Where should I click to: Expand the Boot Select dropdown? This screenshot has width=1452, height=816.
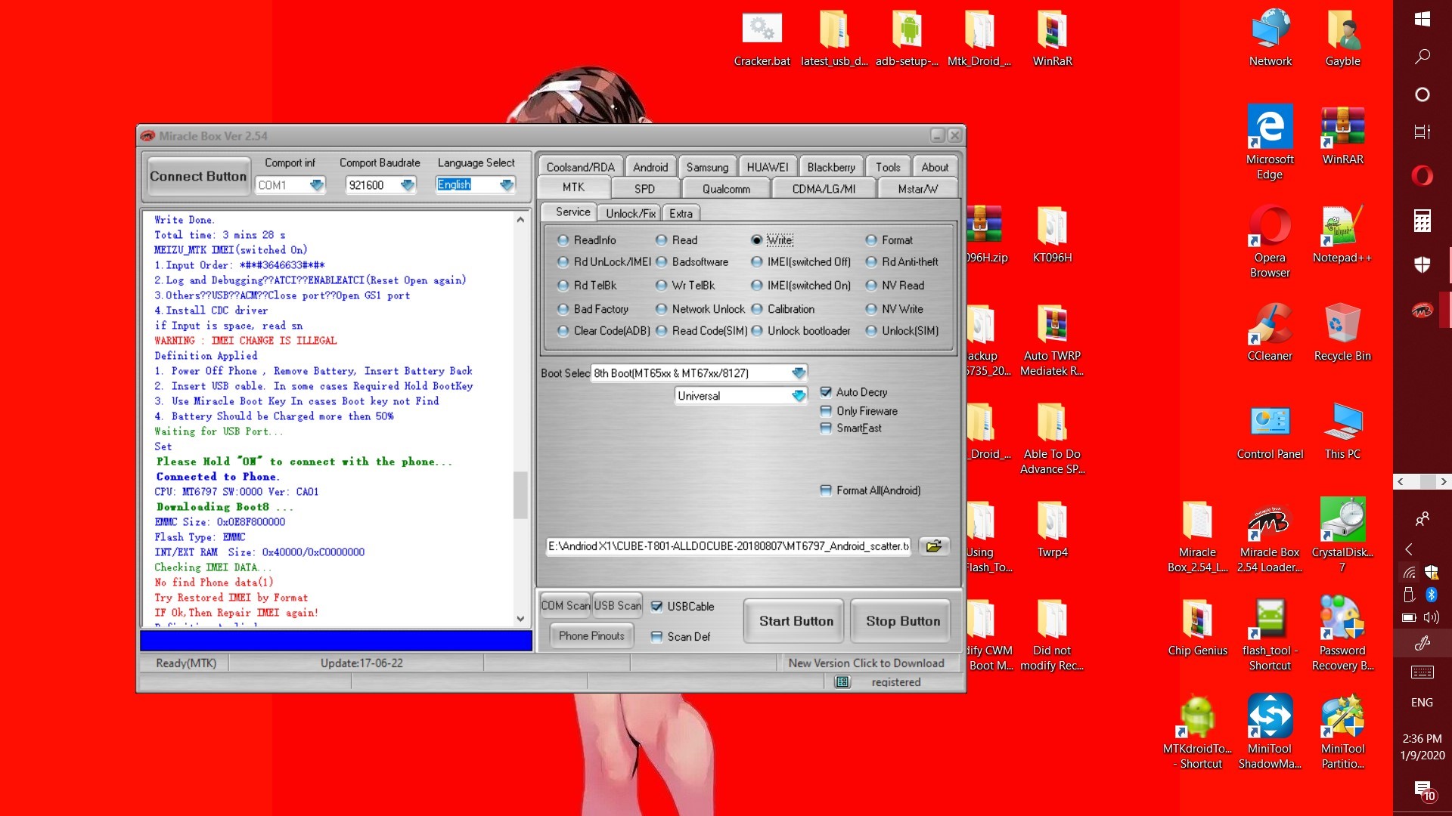(799, 373)
